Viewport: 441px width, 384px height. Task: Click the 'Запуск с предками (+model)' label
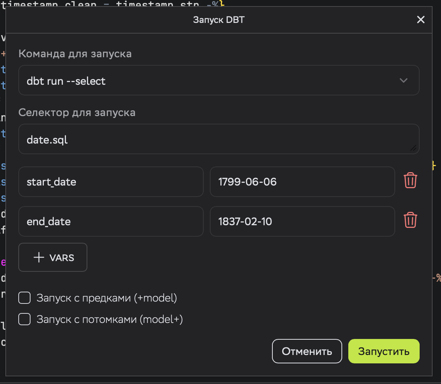click(107, 298)
